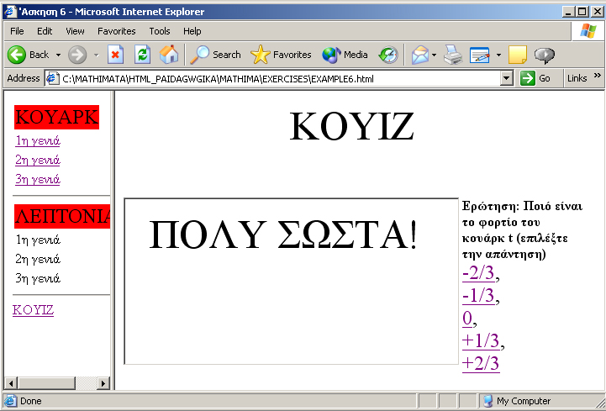Open the 2η γενιά link under ΚΟΥΑΡΚ
Image resolution: width=606 pixels, height=411 pixels.
(x=38, y=160)
